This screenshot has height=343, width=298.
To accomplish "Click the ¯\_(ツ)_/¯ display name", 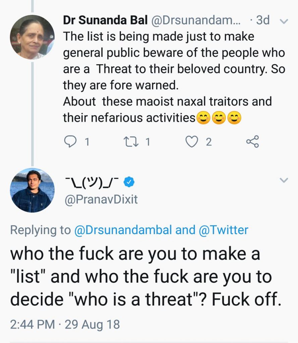I will pos(92,182).
